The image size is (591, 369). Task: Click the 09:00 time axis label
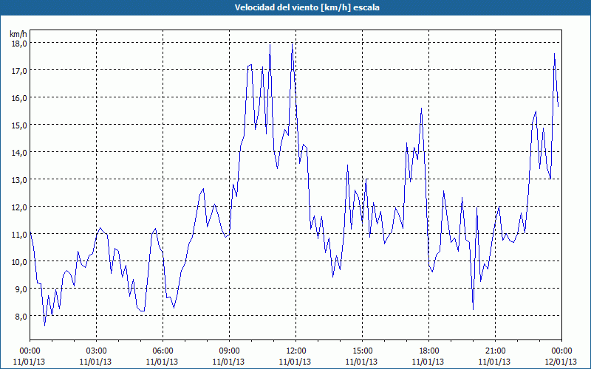[229, 351]
